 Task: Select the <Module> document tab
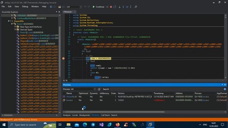[68, 12]
